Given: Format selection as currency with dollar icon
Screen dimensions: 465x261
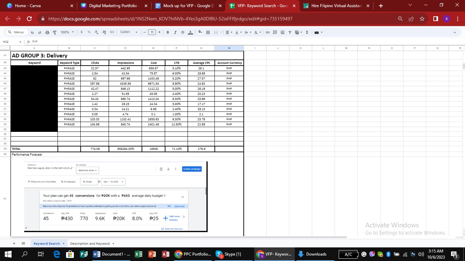Looking at the screenshot, I should tap(82, 32).
